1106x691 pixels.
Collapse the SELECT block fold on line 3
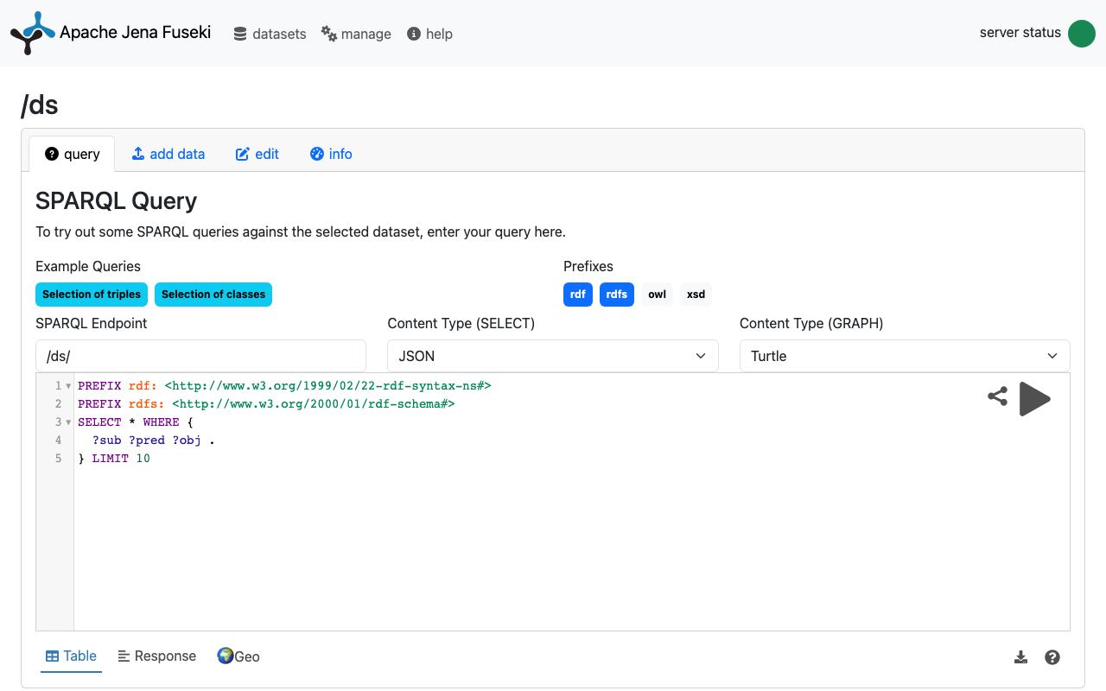(x=68, y=422)
